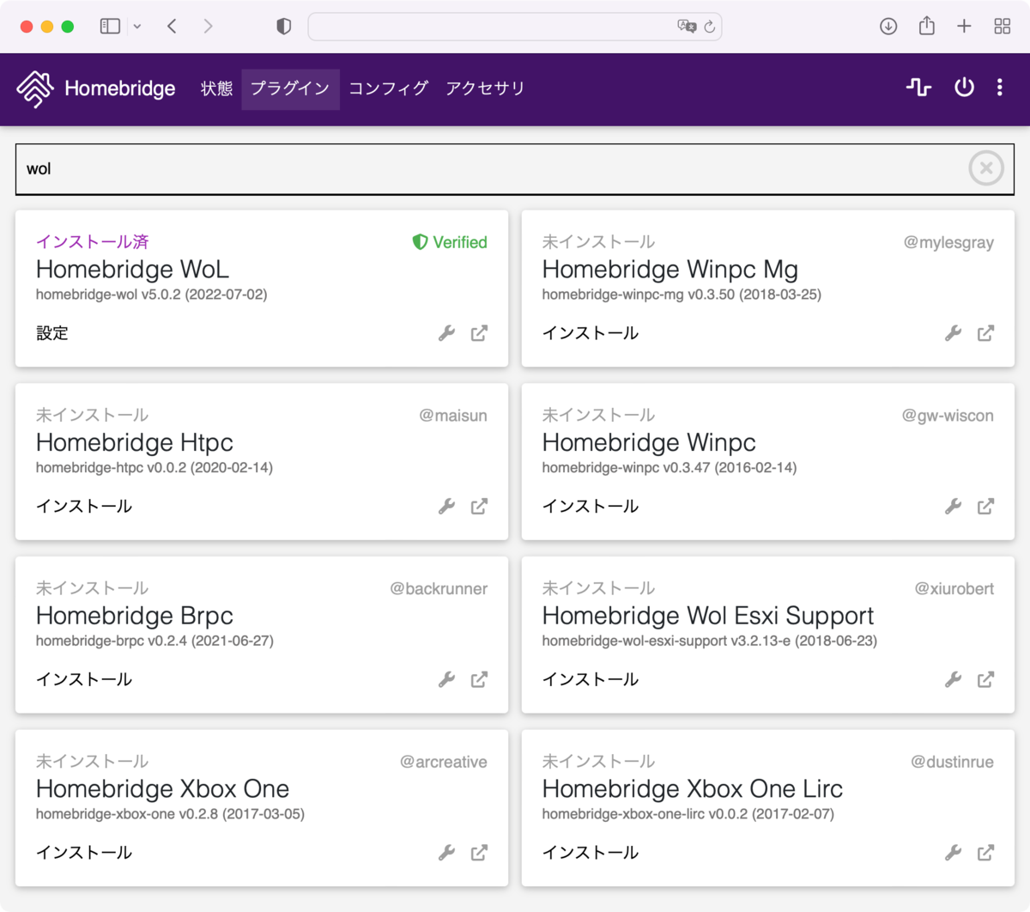Go to the アクセサリ tab
Image resolution: width=1030 pixels, height=912 pixels.
click(x=485, y=88)
